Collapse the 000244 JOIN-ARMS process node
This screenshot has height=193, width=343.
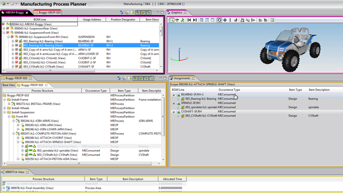pyautogui.click(x=13, y=121)
